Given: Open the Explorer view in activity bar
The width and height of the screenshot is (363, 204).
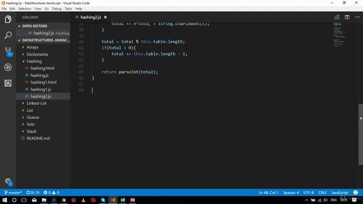Looking at the screenshot, I should [x=8, y=19].
